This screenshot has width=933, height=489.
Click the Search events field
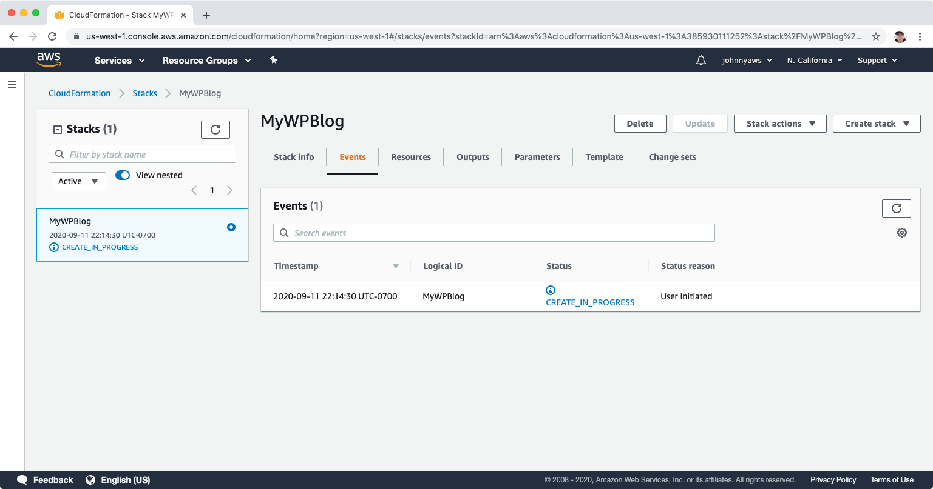tap(494, 233)
